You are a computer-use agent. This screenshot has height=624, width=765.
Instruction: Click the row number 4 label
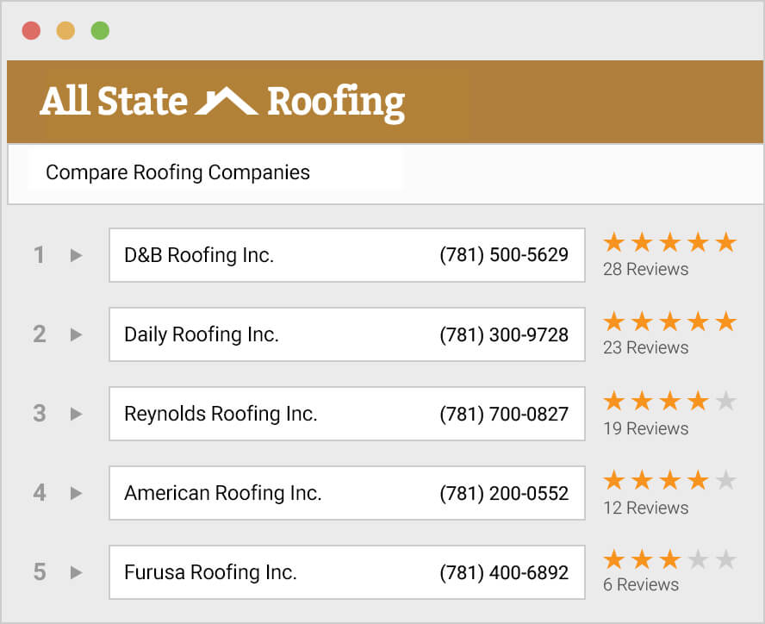[x=39, y=493]
